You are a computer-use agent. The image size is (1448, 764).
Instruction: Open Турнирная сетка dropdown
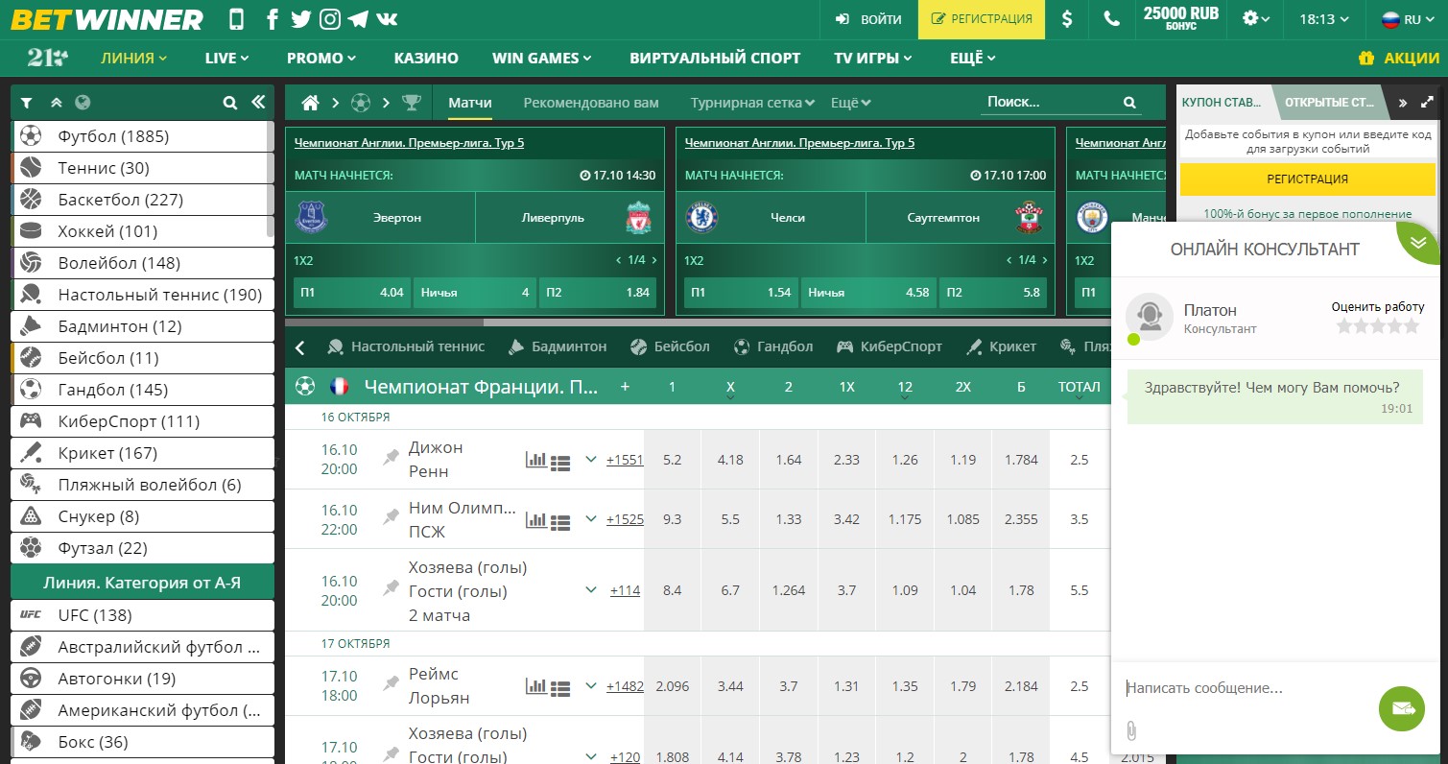(x=752, y=103)
